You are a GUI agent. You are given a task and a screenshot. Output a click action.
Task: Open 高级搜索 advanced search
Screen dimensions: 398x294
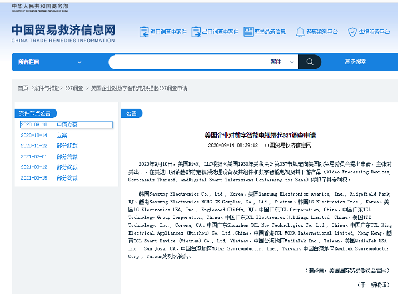pyautogui.click(x=355, y=62)
